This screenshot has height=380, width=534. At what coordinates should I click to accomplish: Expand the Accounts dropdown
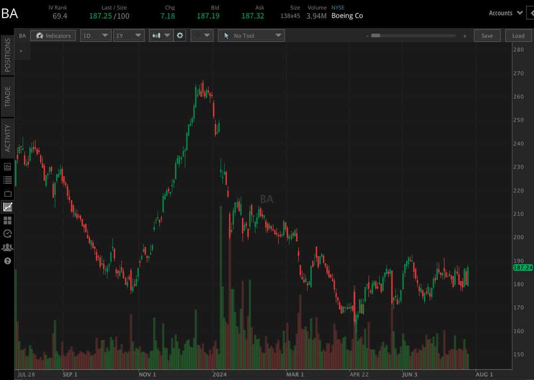tap(506, 13)
